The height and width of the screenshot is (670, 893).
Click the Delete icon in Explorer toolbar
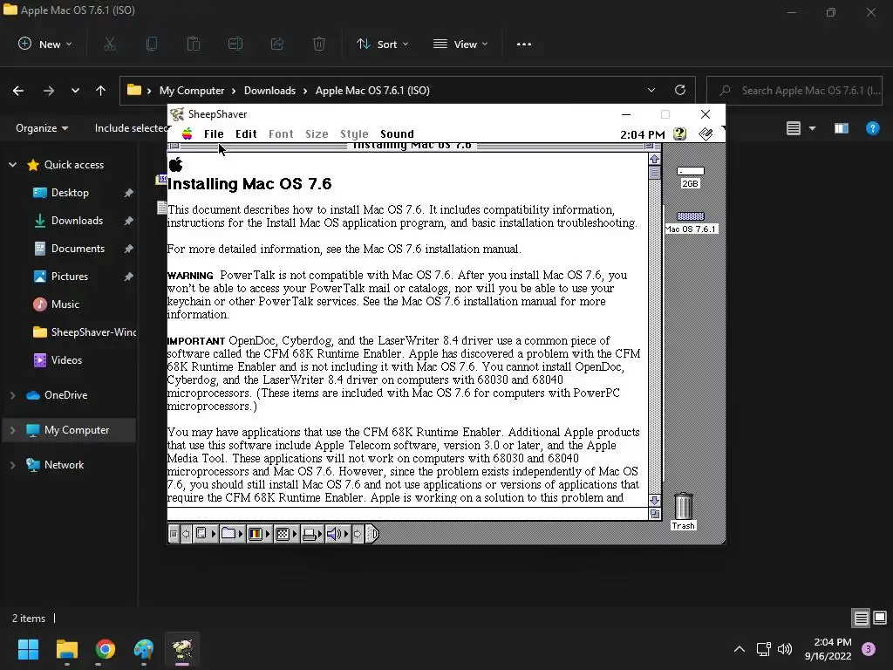319,44
